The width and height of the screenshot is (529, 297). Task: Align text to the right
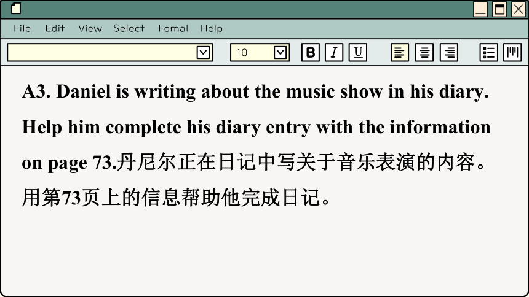click(x=449, y=53)
